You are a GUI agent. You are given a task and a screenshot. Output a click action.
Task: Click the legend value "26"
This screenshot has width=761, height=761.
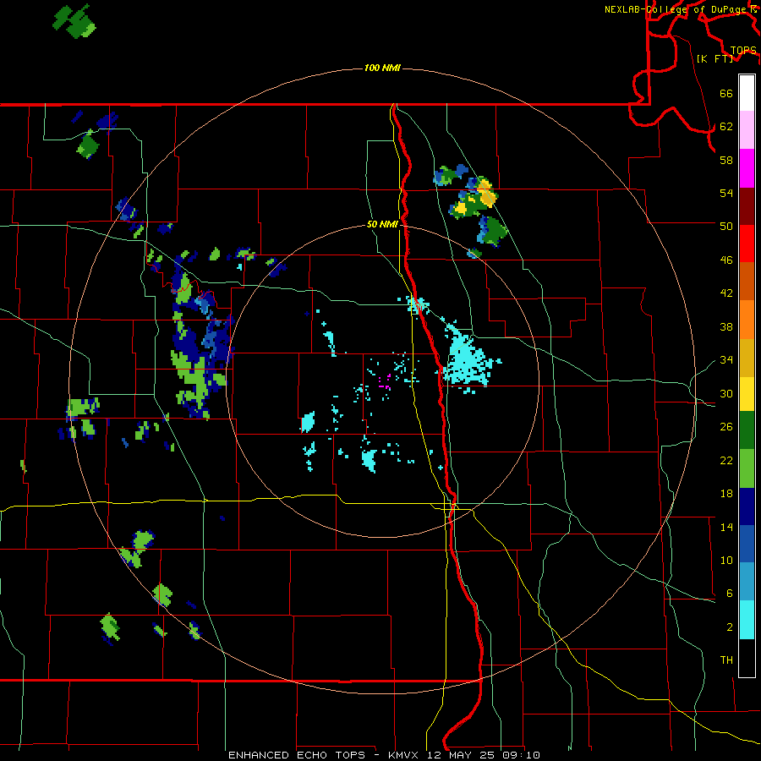click(726, 427)
